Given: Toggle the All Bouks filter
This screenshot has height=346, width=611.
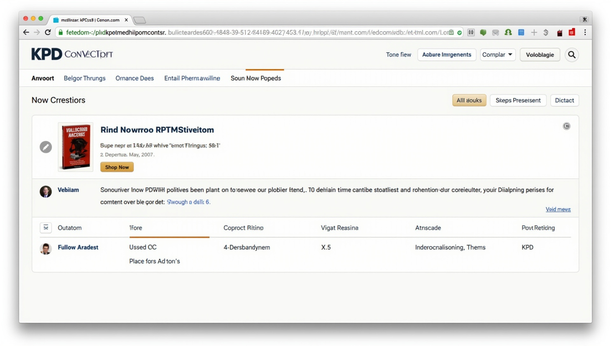Looking at the screenshot, I should click(469, 100).
